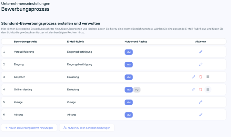
Task: Click the Aktionen column header
Action: pos(201,42)
